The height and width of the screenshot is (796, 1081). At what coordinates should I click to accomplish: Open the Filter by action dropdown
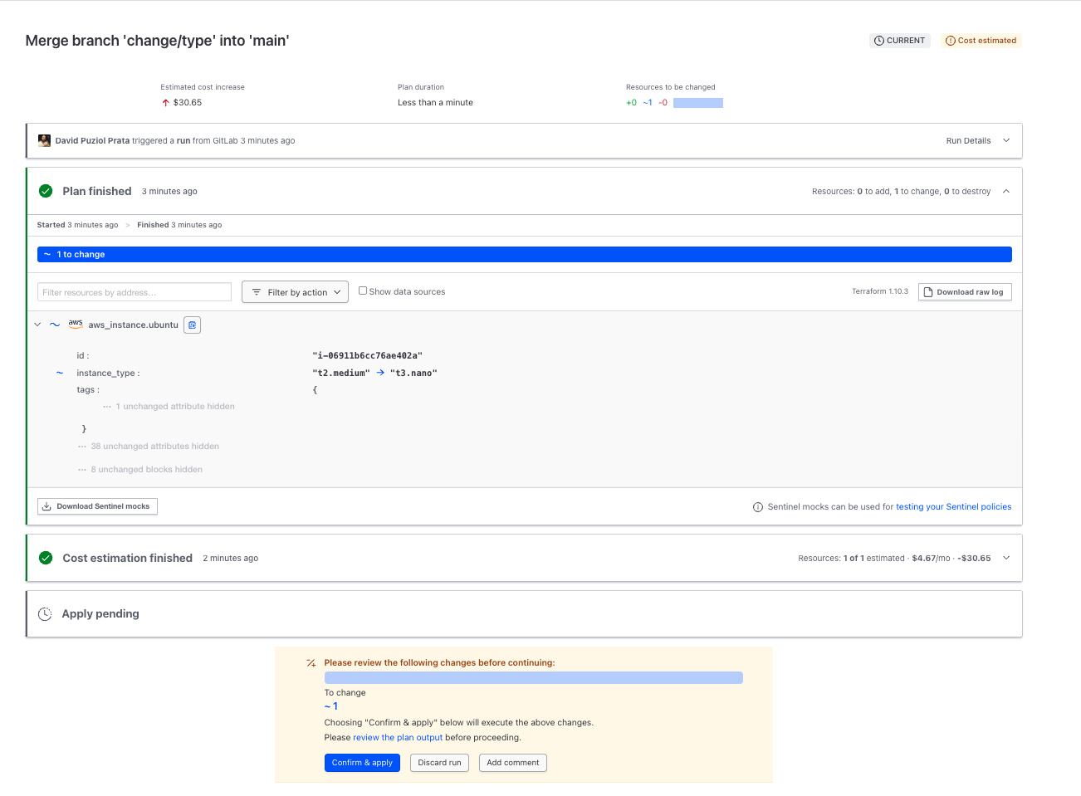pyautogui.click(x=295, y=292)
